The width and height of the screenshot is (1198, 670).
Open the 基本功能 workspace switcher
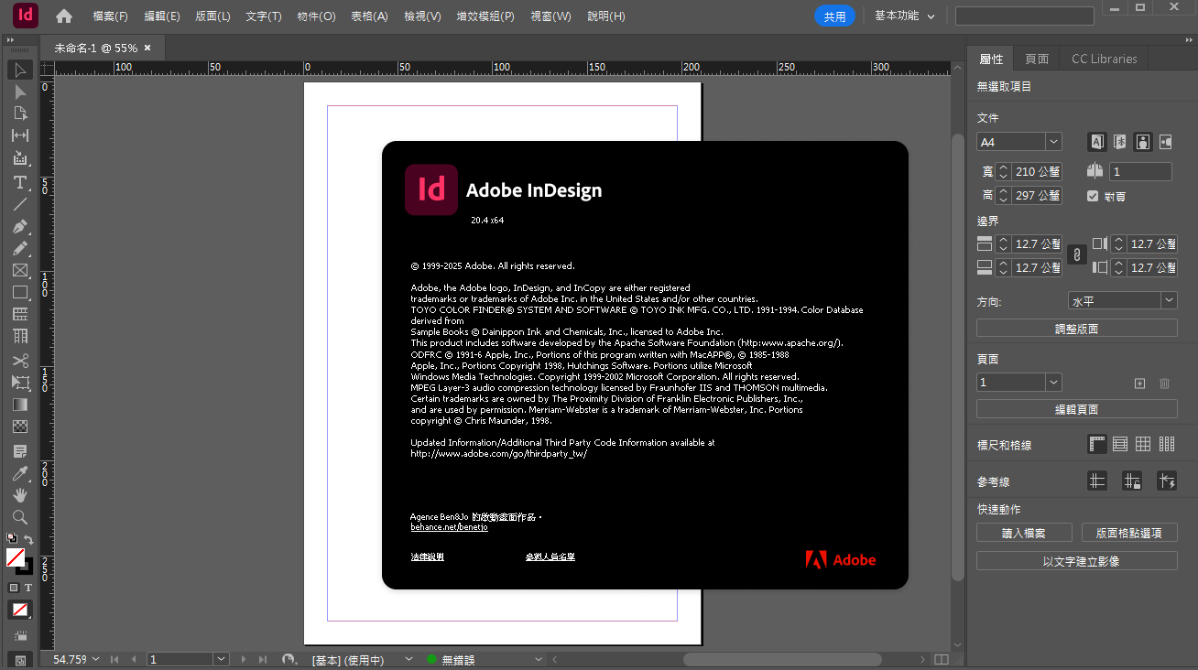(905, 16)
